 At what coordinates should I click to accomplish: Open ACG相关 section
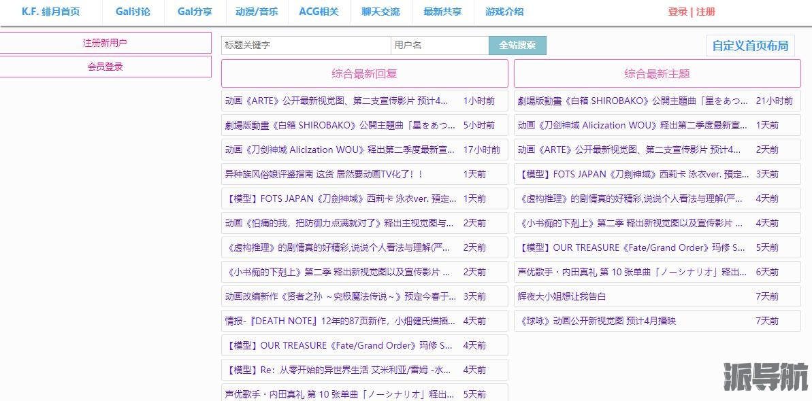[x=319, y=12]
